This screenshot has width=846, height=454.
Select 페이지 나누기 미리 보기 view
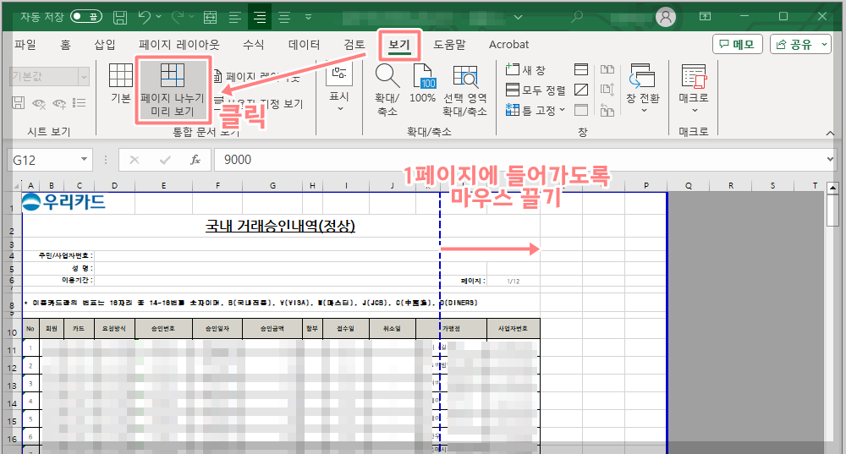172,90
